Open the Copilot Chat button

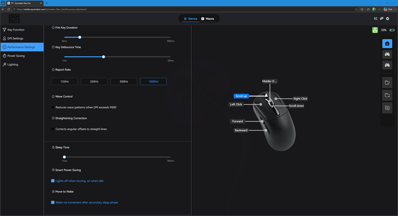tap(389, 9)
